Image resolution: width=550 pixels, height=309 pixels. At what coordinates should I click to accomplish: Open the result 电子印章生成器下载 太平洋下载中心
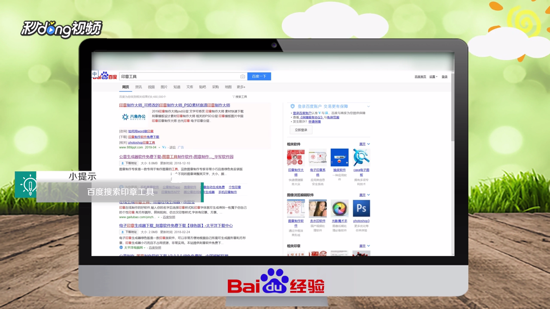pos(176,226)
